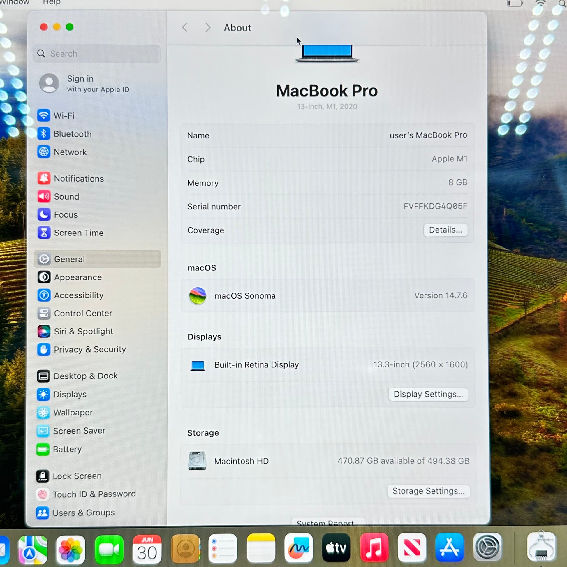Launch Music from the Dock
Viewport: 567px width, 567px height.
[x=374, y=547]
